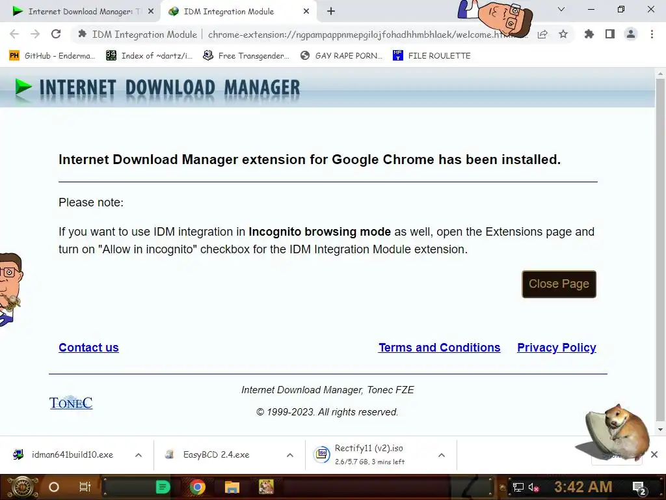Open the Chrome profile avatar menu
This screenshot has height=500, width=666.
tap(631, 34)
